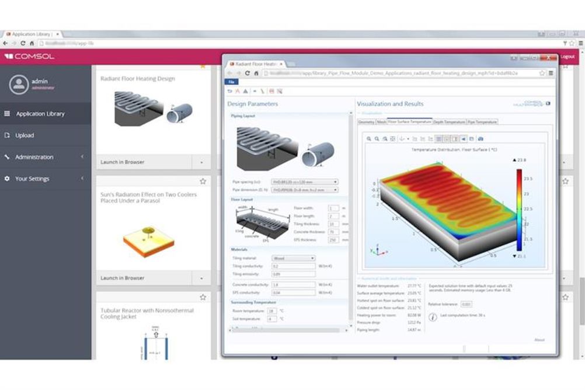Open the Pipe dimension dropdown
The image size is (585, 390).
[x=304, y=190]
